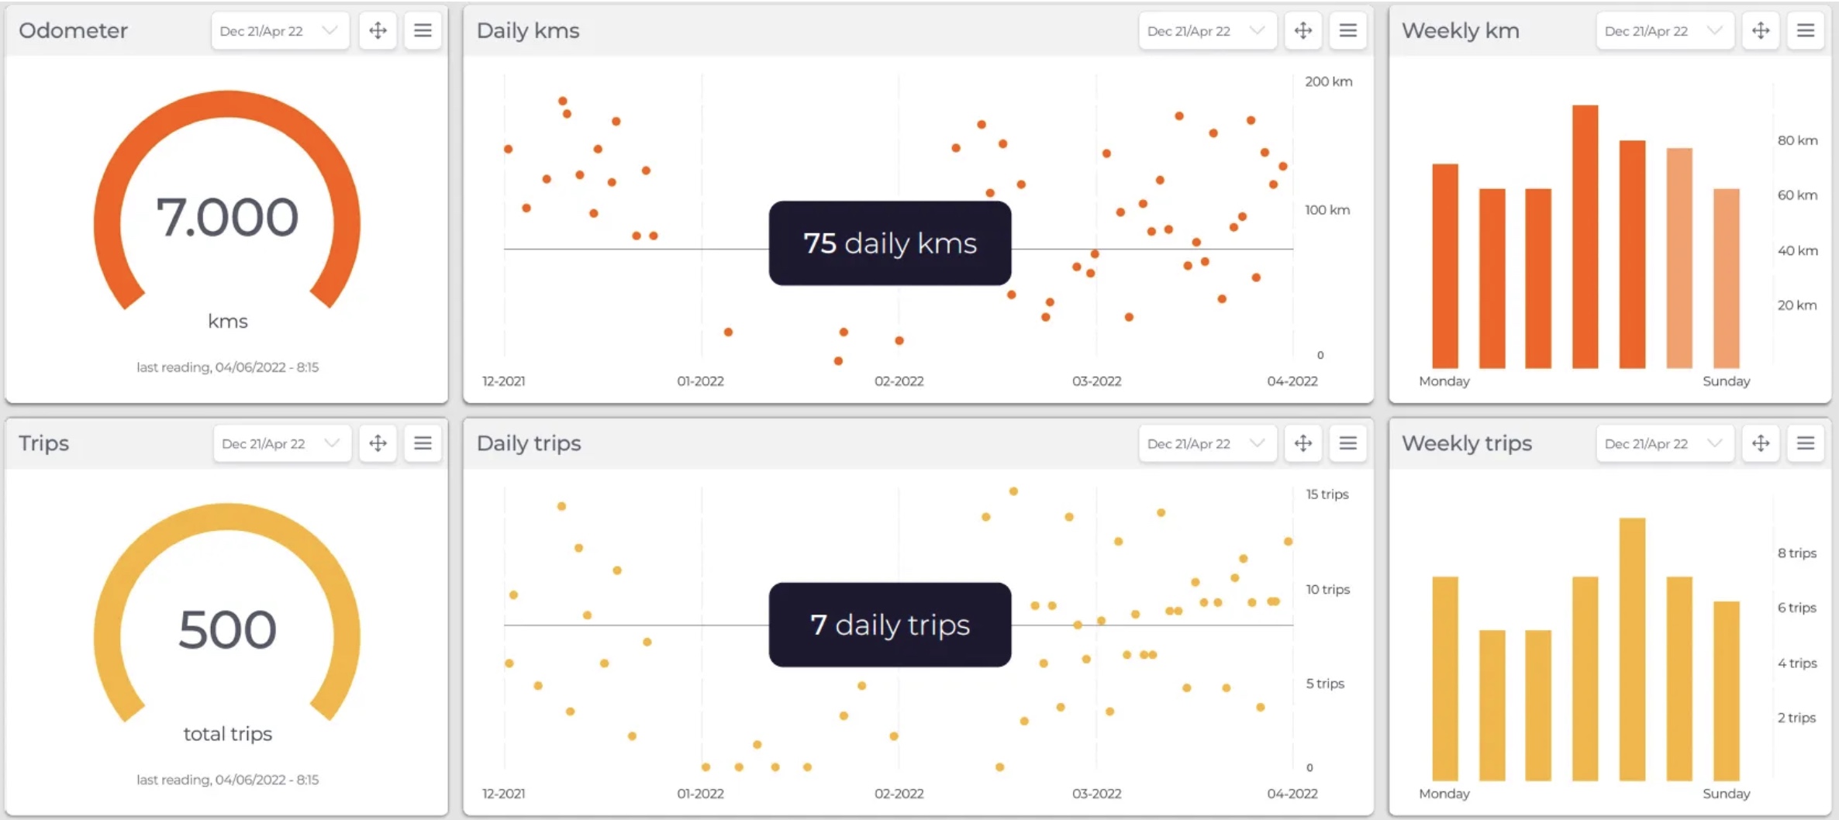Click the move handle on the Trips widget
The width and height of the screenshot is (1839, 820).
tap(378, 443)
